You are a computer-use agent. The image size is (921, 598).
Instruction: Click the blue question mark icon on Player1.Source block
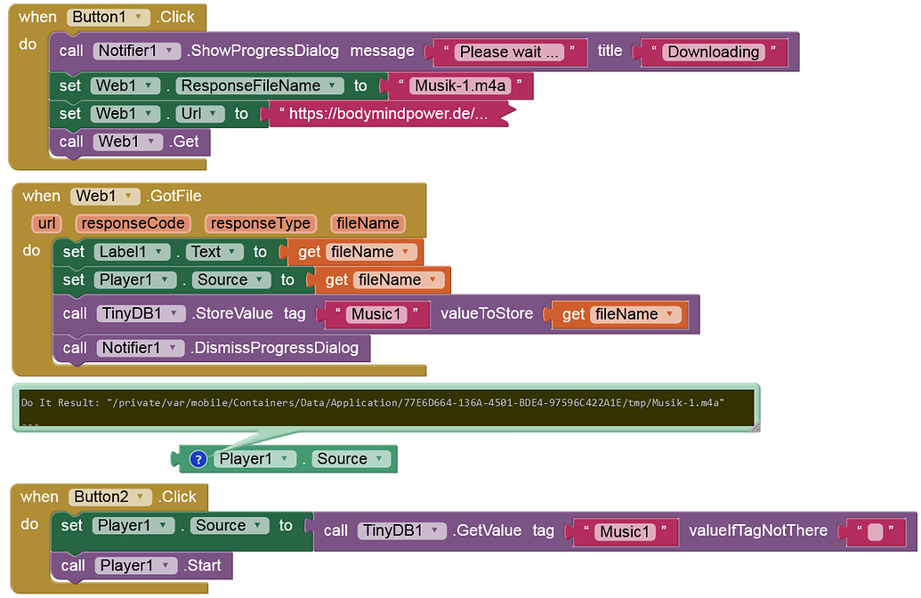198,459
